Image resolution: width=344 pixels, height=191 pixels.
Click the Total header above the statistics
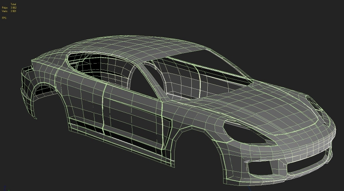point(13,4)
